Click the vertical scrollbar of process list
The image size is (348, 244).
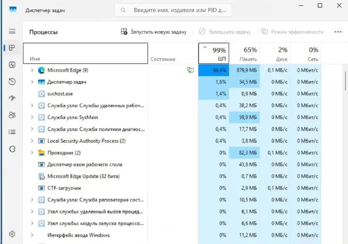click(345, 81)
